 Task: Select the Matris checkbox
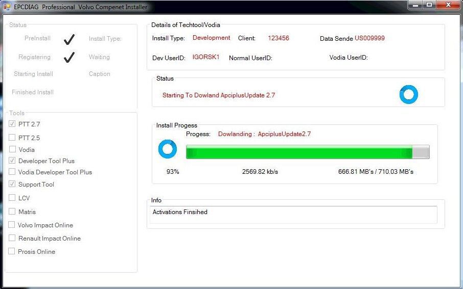tap(12, 211)
